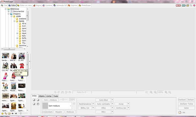Select the blink18 thumbnail

click(x=13, y=57)
